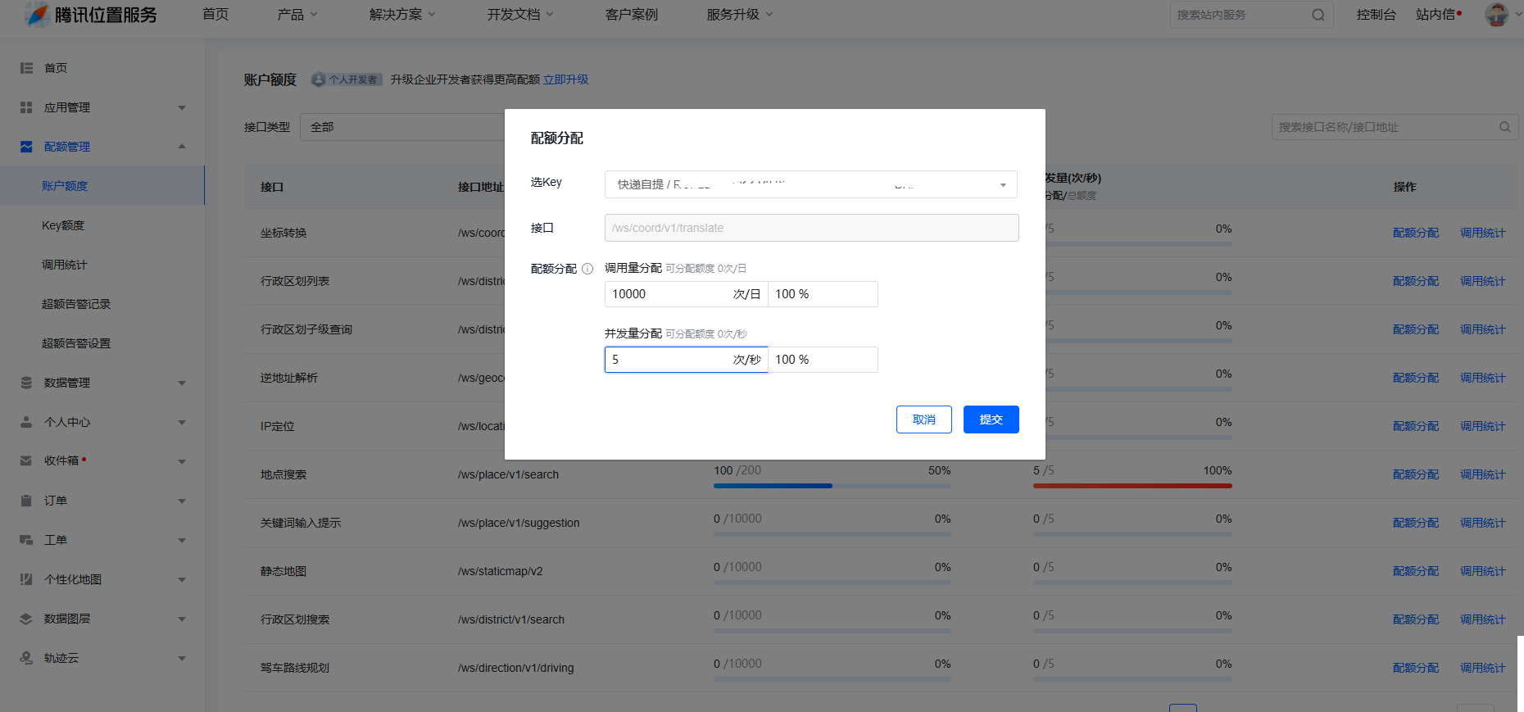Expand the 订单 sidebar section
This screenshot has height=712, width=1524.
coord(182,501)
